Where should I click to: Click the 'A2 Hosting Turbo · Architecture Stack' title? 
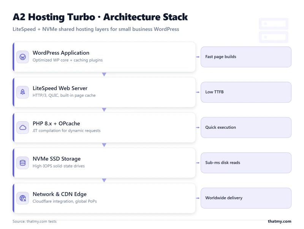click(x=100, y=17)
